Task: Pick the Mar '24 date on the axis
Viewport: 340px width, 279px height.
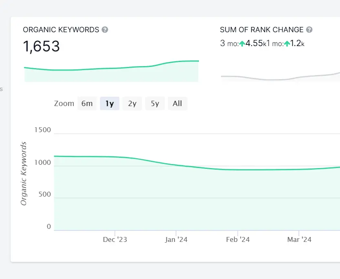Action: (299, 239)
